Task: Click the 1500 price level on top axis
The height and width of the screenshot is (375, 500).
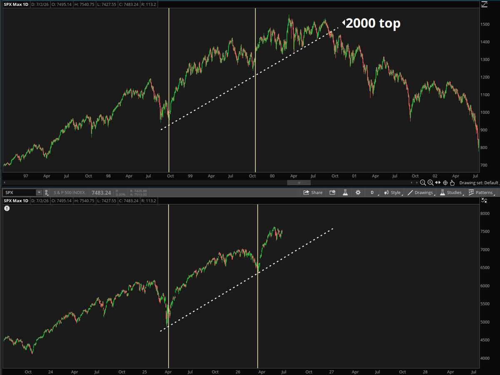Action: pos(485,25)
